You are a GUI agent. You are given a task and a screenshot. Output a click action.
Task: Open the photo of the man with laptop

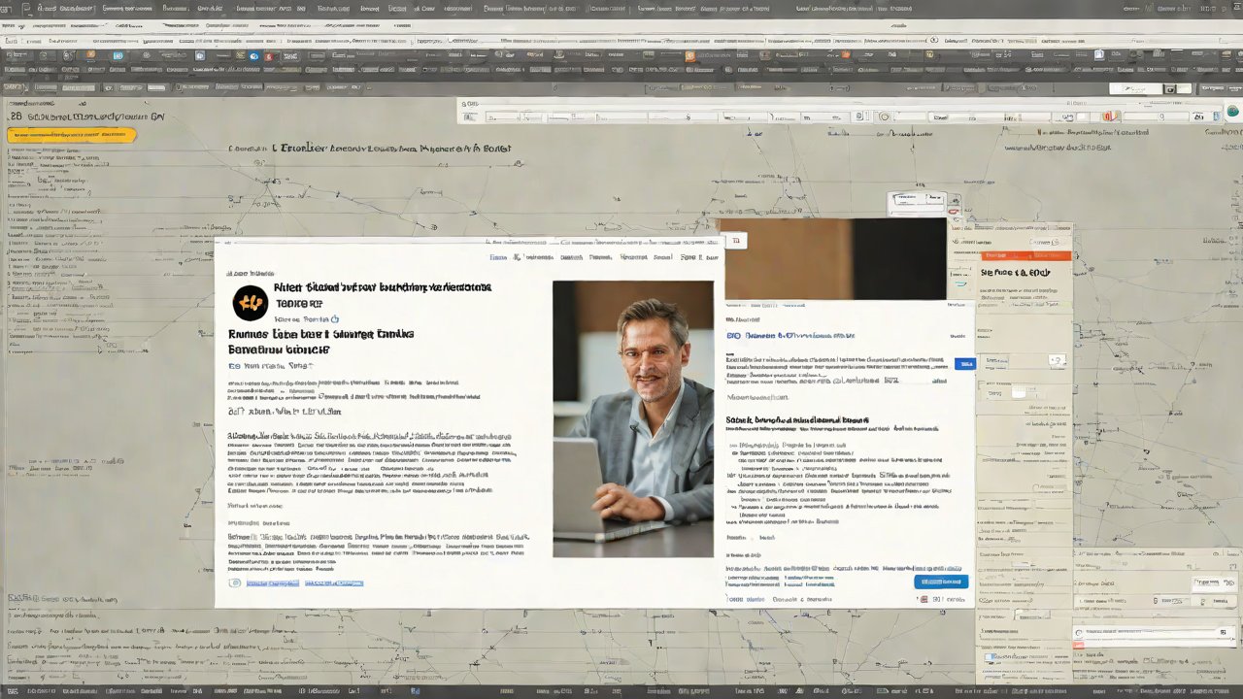pos(632,418)
